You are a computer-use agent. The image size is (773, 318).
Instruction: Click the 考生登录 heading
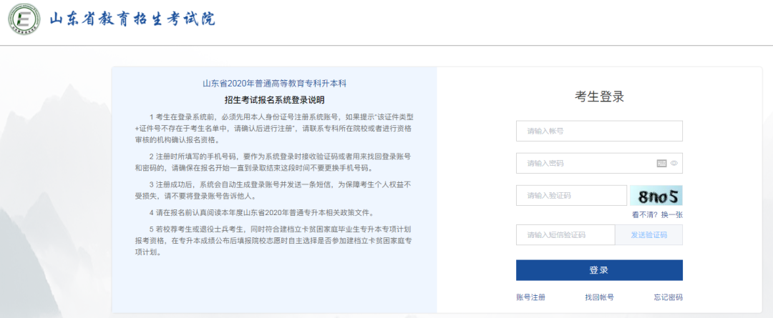point(599,97)
